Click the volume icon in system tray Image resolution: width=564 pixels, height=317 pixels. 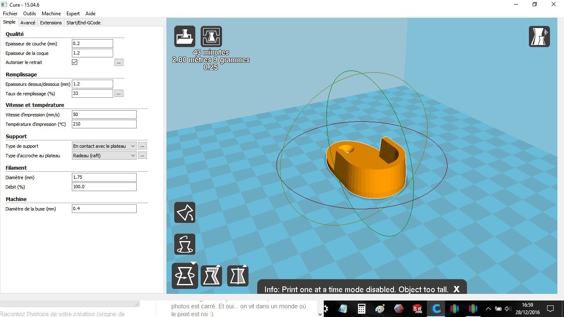coord(508,309)
